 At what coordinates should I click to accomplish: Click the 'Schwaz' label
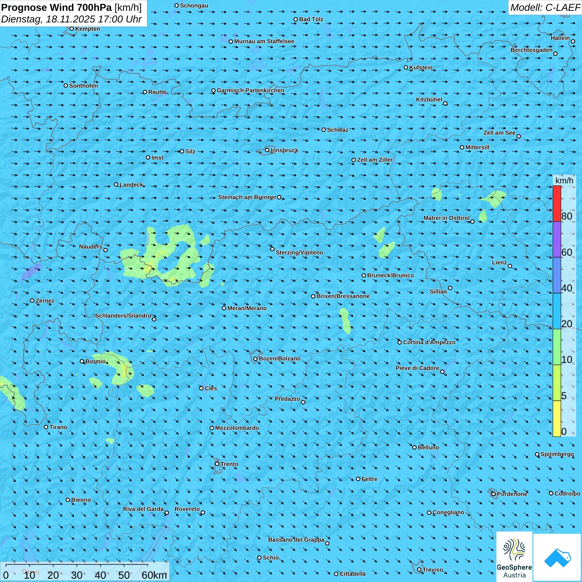pos(338,130)
